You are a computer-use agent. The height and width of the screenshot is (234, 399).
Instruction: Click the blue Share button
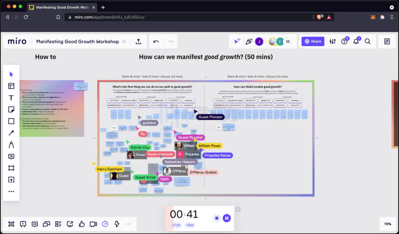point(313,42)
